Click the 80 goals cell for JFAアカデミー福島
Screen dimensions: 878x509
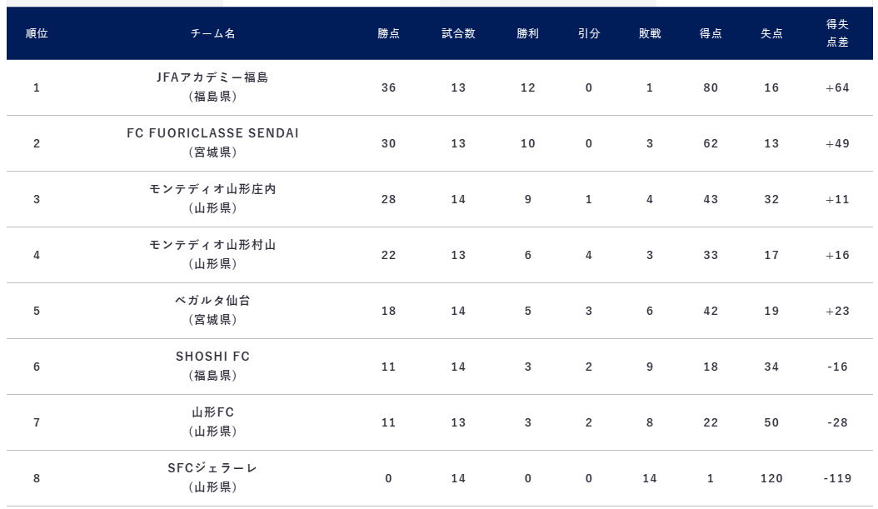pos(711,88)
